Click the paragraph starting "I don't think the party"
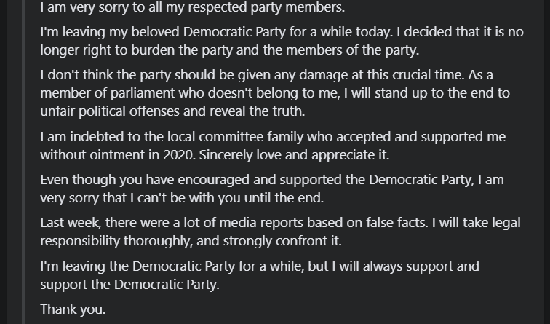The height and width of the screenshot is (324, 550). [275, 92]
